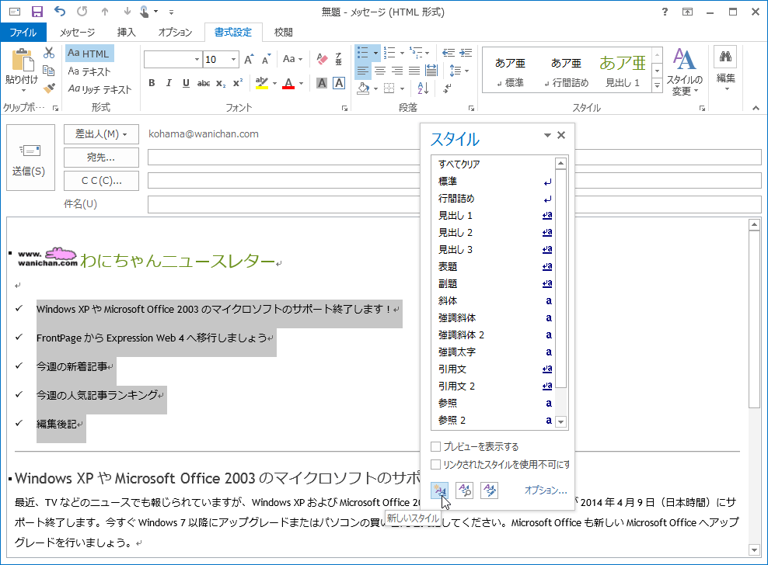Screen dimensions: 768x565
Task: Open the File tab
Action: (x=23, y=33)
